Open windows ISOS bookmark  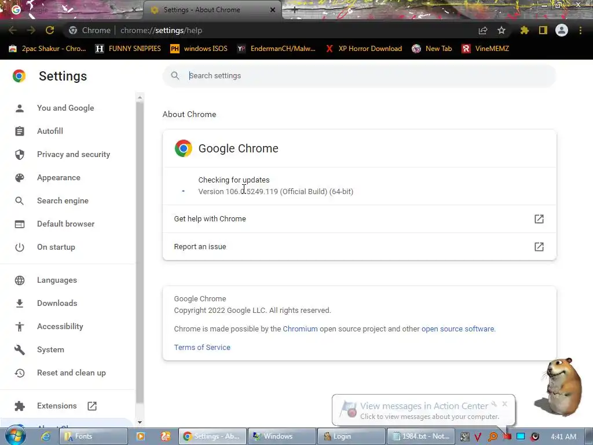(x=199, y=49)
